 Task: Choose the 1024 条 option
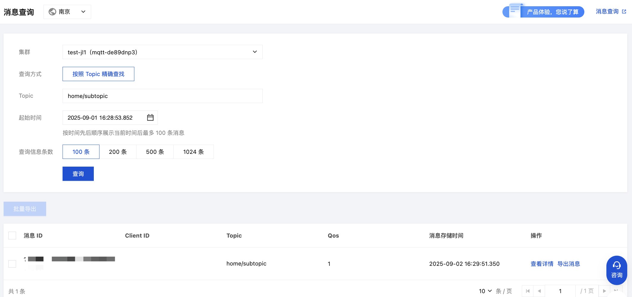tap(193, 152)
